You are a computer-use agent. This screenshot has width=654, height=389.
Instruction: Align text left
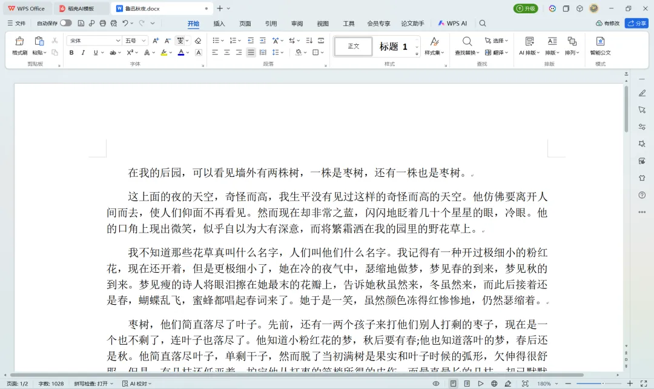[x=215, y=53]
